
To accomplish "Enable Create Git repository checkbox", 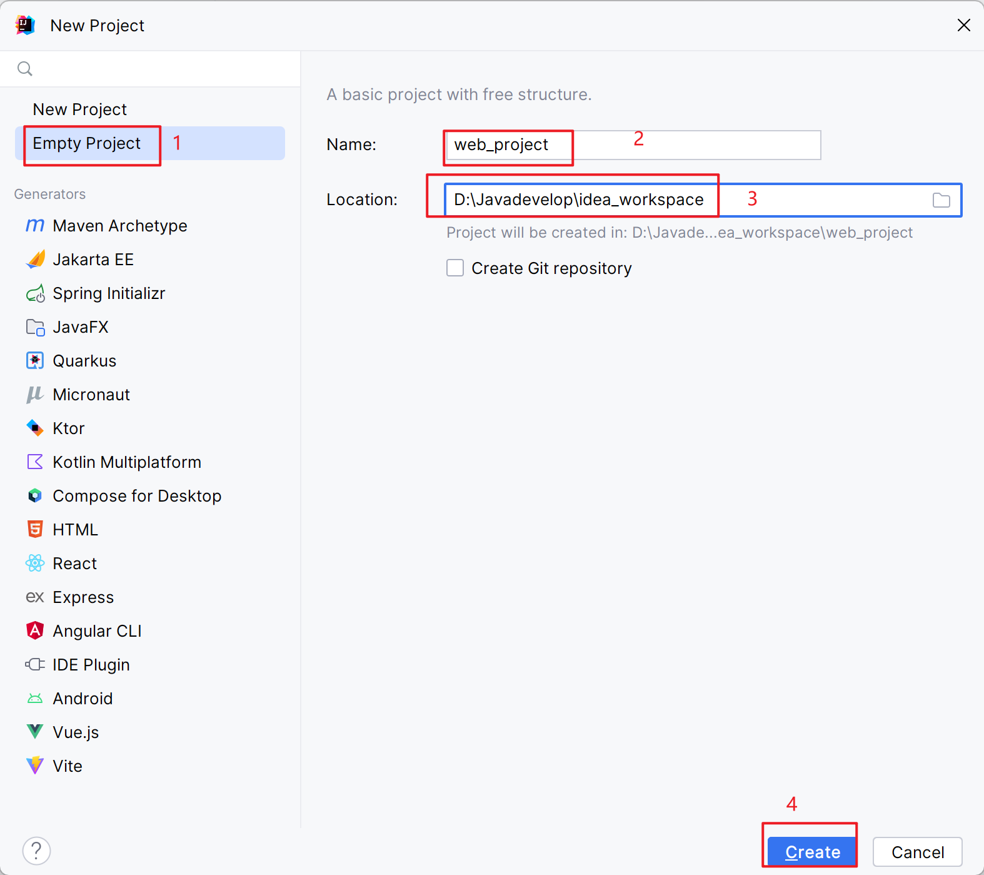I will click(455, 268).
